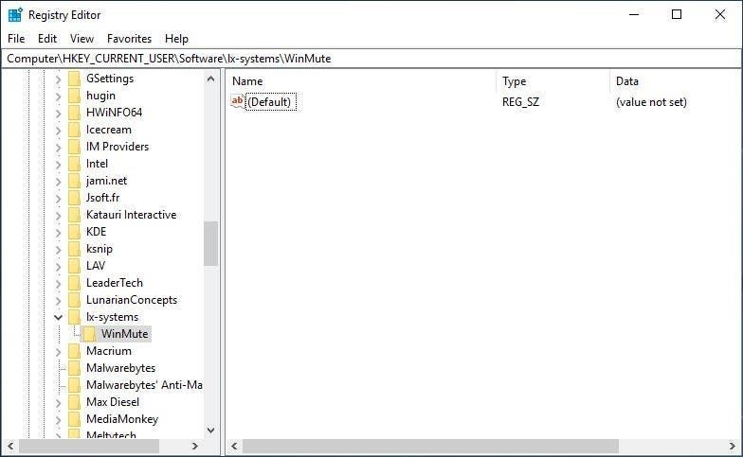Select the KDE folder icon
743x457 pixels.
[74, 232]
